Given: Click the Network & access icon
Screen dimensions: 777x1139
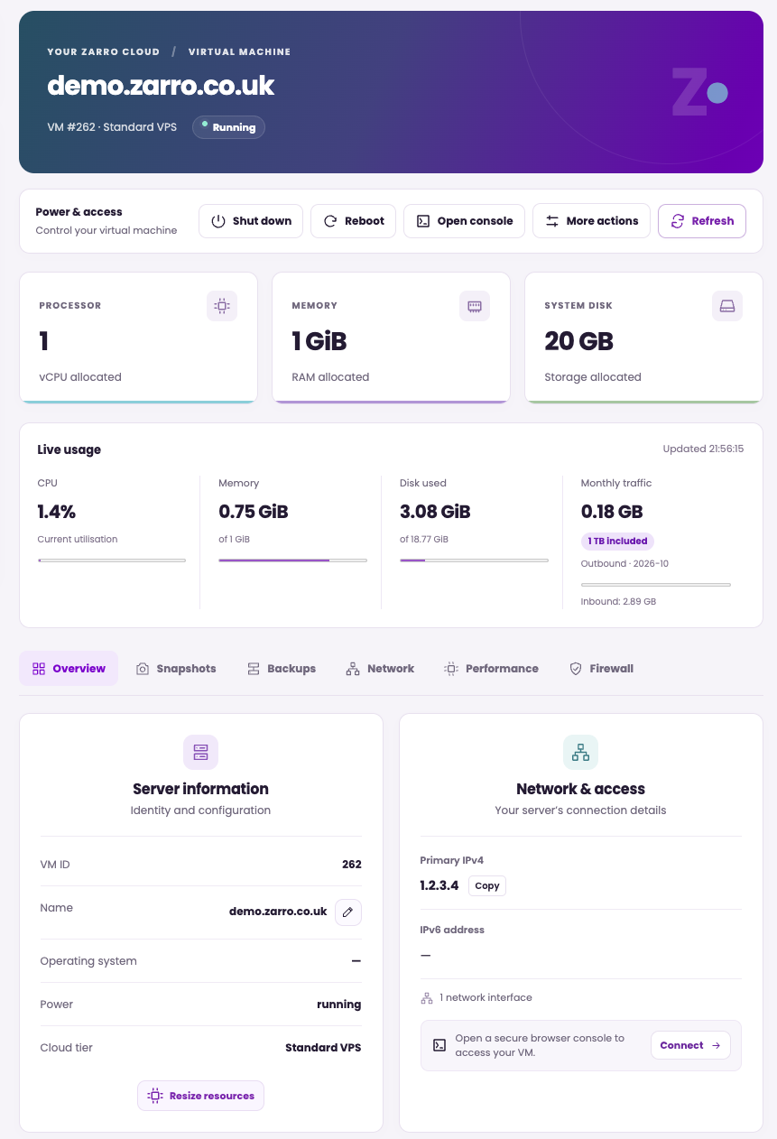Looking at the screenshot, I should point(580,752).
